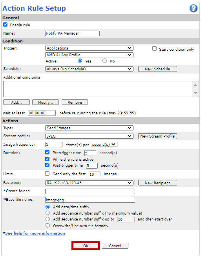Expand the VMD 4: Any Profile dropdown

pyautogui.click(x=89, y=55)
